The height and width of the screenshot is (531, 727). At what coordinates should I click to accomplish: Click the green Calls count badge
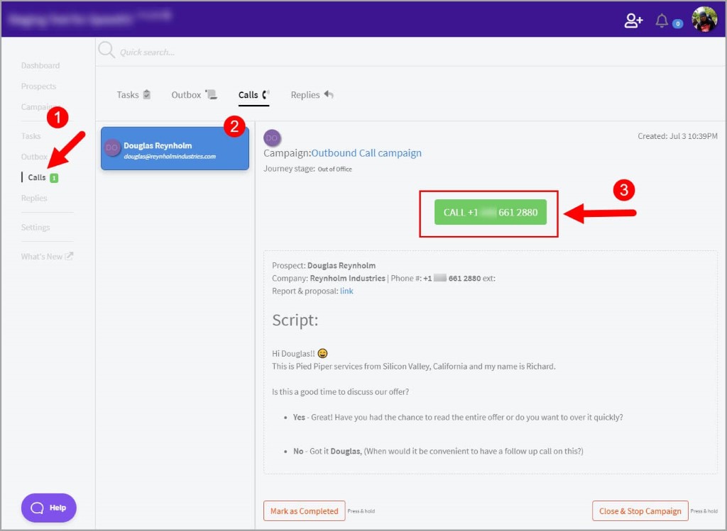[54, 178]
